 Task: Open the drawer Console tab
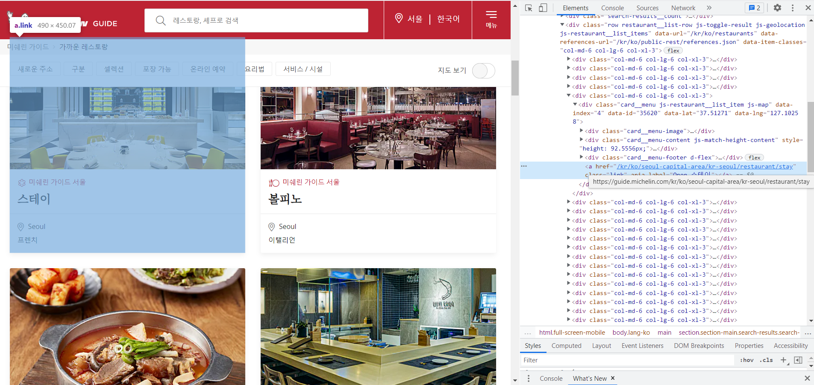(551, 378)
